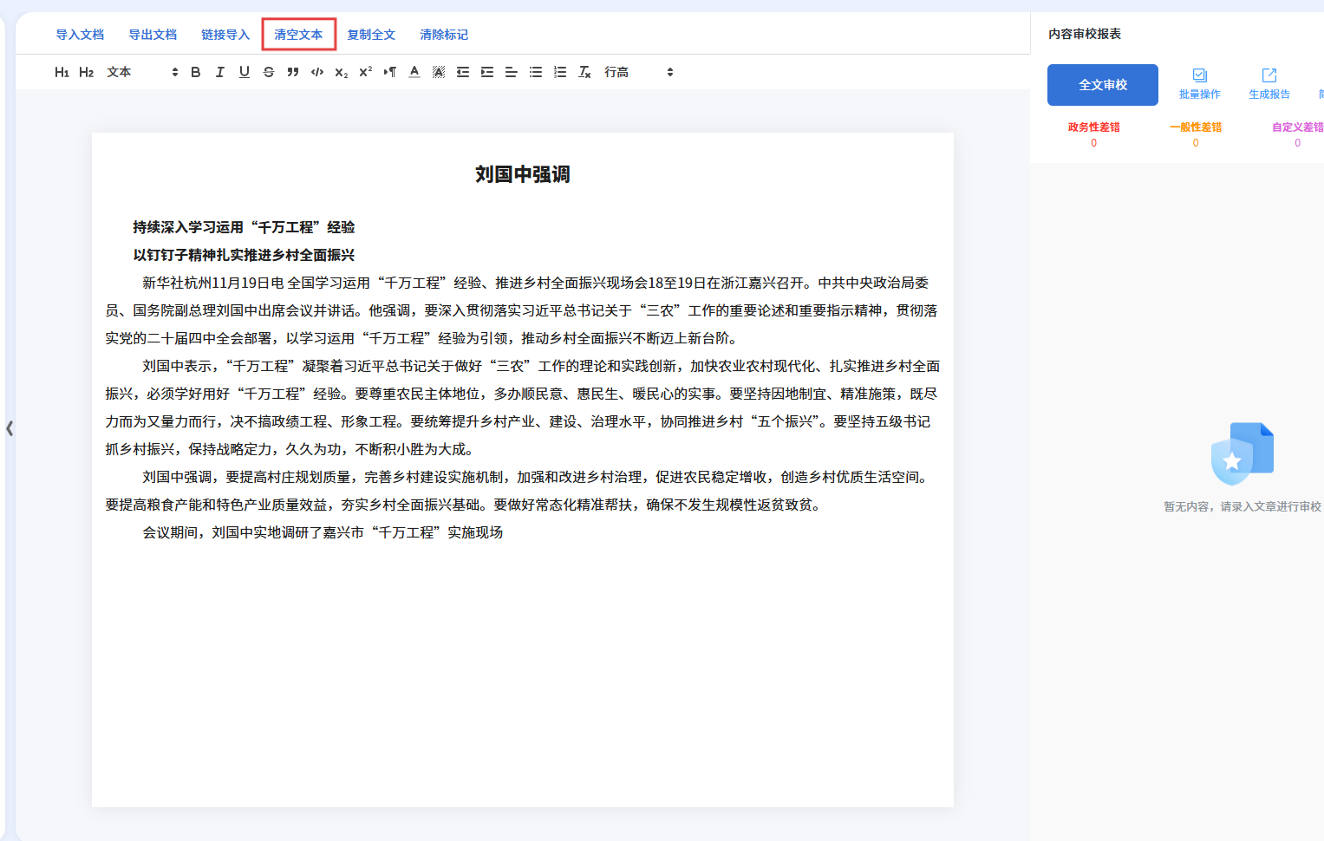The height and width of the screenshot is (841, 1324).
Task: Click the clear formatting icon
Action: tap(584, 72)
